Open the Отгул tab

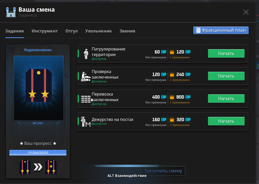[72, 31]
